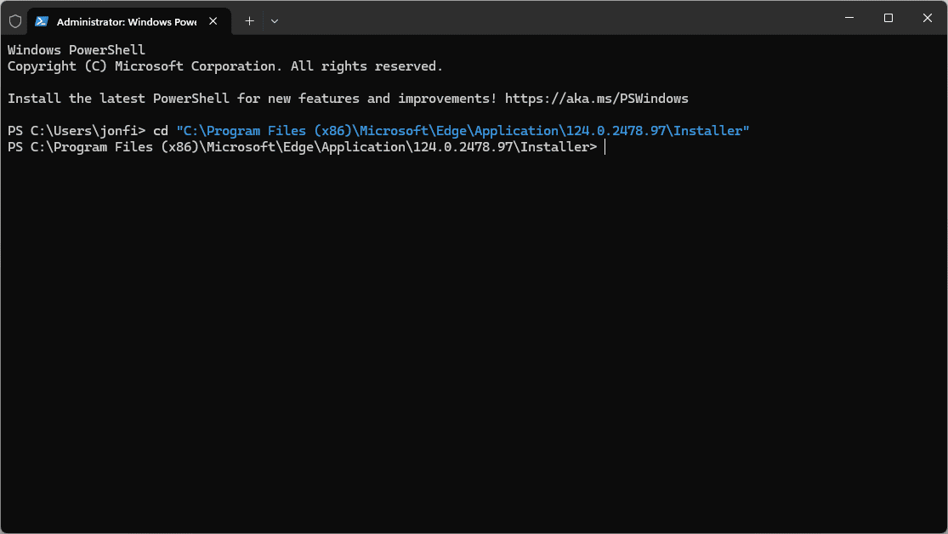The height and width of the screenshot is (534, 948).
Task: Click the PS C:\Users\jonfi> prompt text
Action: pos(77,131)
